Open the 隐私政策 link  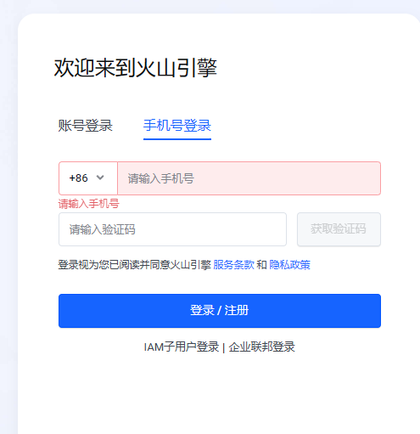[x=289, y=265]
